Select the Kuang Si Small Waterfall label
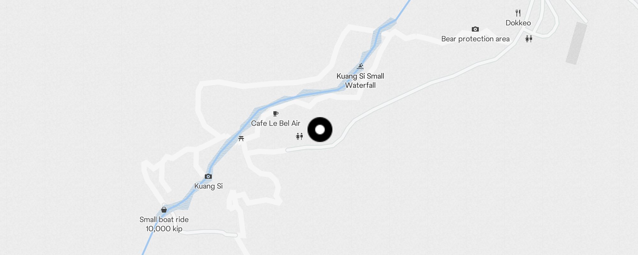The height and width of the screenshot is (255, 638). click(x=360, y=81)
